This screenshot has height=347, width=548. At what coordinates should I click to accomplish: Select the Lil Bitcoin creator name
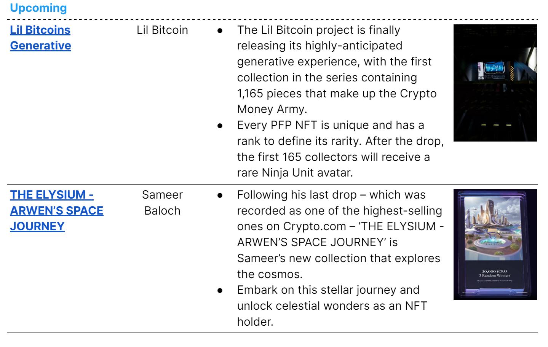pos(162,30)
